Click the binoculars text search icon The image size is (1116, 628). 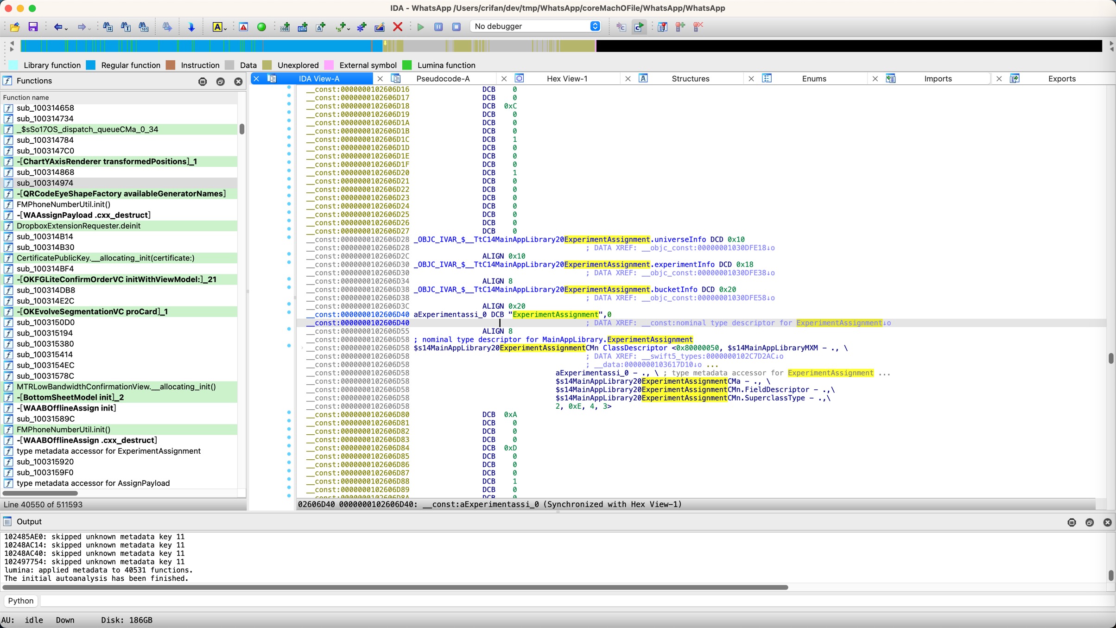pos(126,27)
